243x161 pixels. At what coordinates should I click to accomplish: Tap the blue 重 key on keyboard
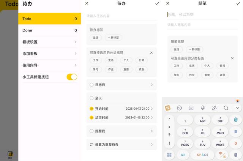click(x=235, y=132)
